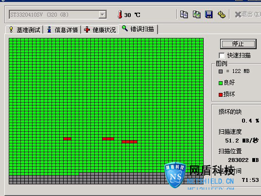Image resolution: width=261 pixels, height=196 pixels.
Task: Enable the 快速扫描 quick scan checkbox
Action: pyautogui.click(x=222, y=55)
